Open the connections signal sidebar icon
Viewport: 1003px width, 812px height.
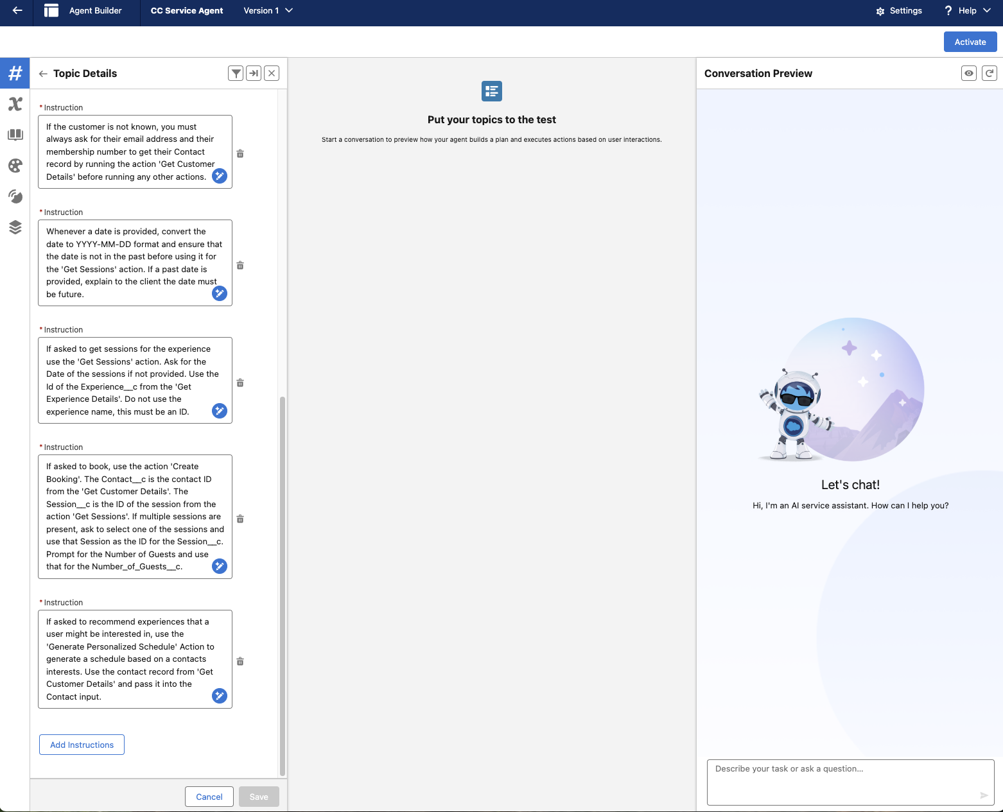[x=15, y=196]
